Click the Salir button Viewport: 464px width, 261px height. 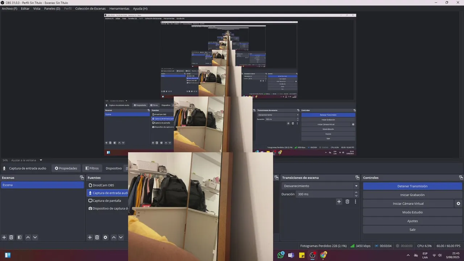click(x=413, y=230)
